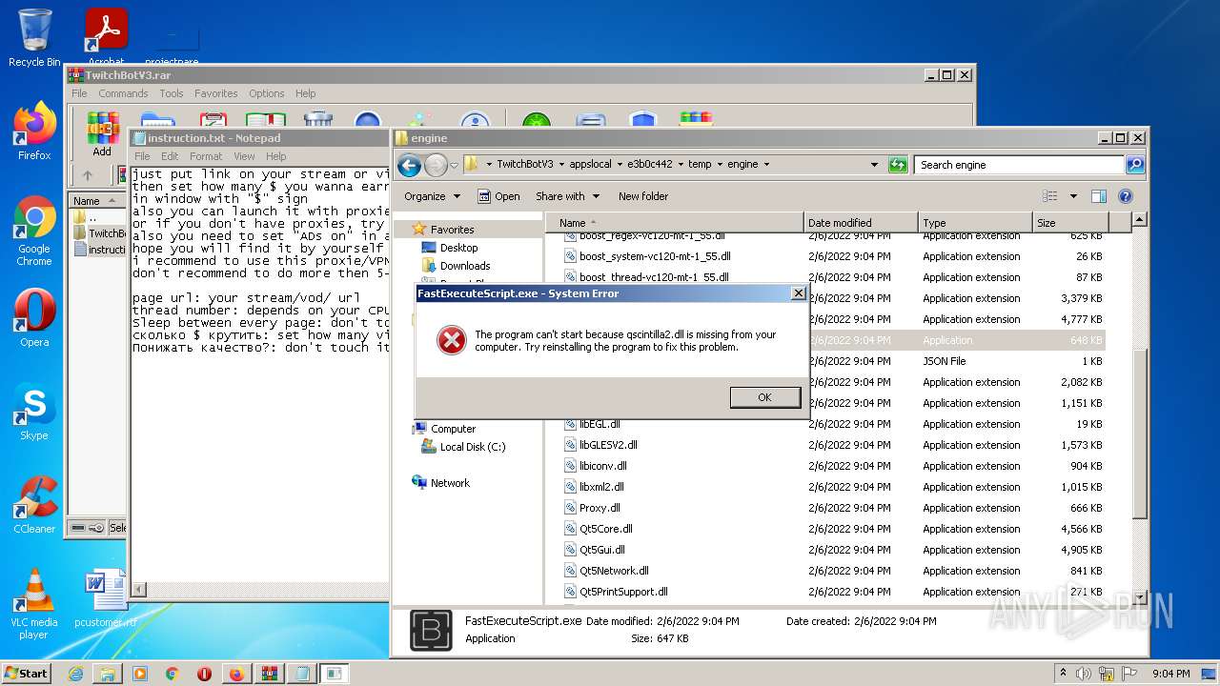
Task: Click FastExecuteScript.exe thumbnail in details pane
Action: (431, 630)
